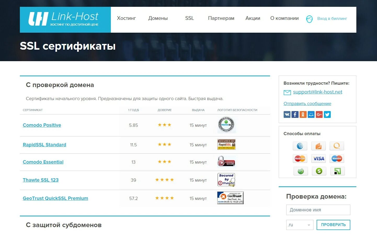Select Yandex Money wallet payment icon
Viewport: 377px width, 236px height.
[318, 146]
